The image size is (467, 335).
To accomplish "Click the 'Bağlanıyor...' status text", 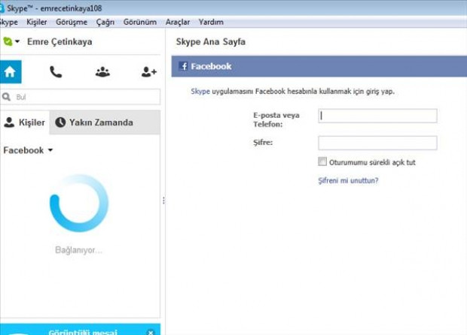I will (78, 250).
